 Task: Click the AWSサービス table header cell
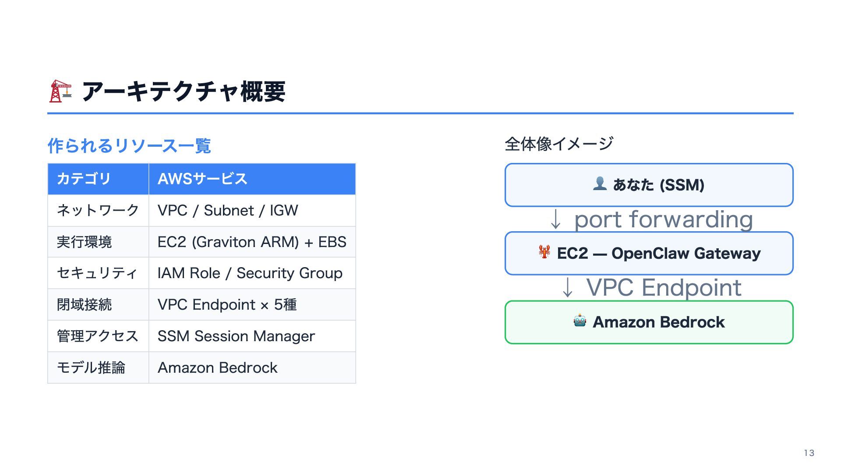pos(252,179)
